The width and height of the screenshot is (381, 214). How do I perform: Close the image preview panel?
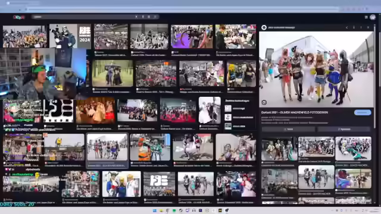(368, 27)
